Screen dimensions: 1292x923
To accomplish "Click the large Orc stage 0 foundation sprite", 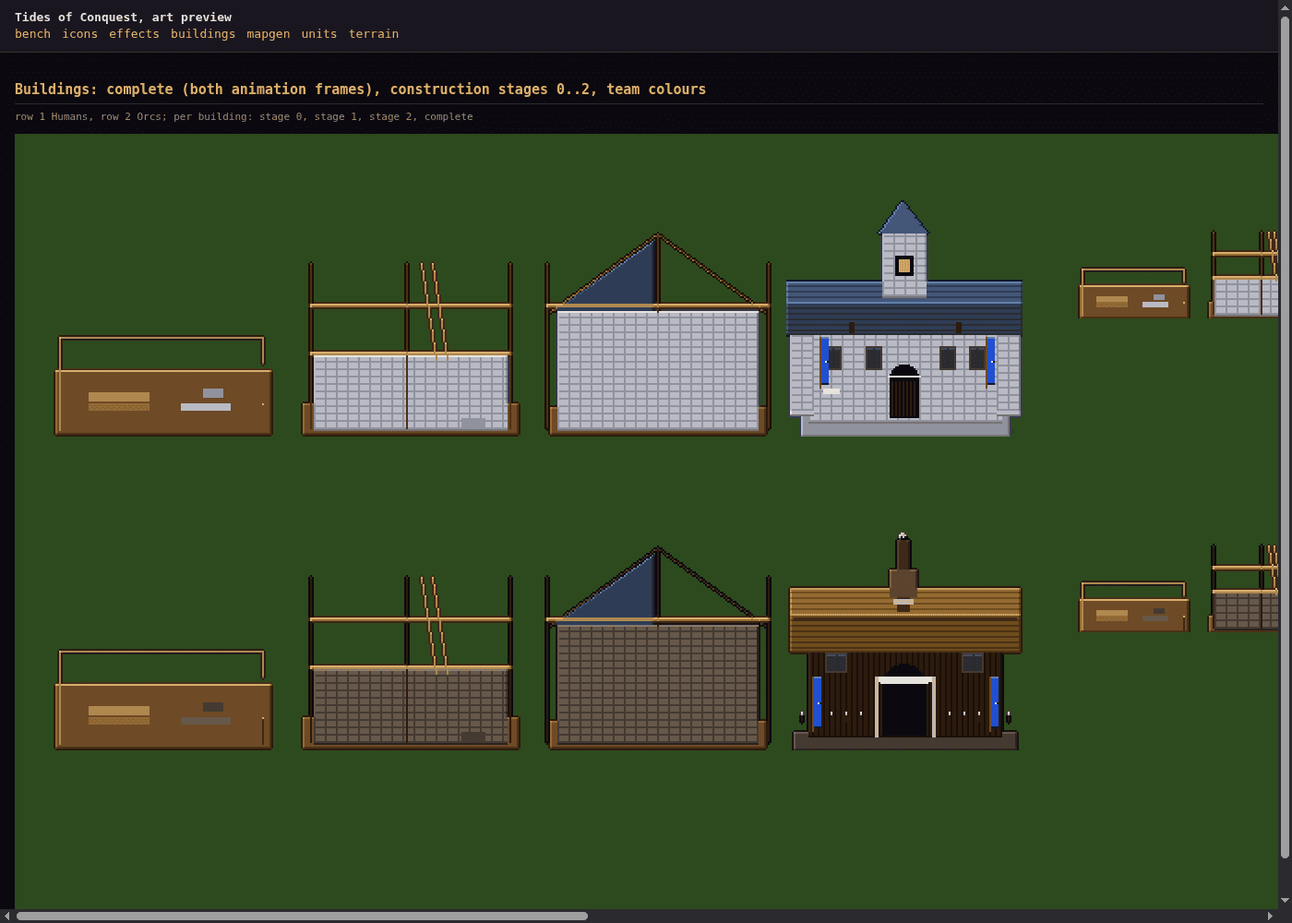I will [163, 700].
